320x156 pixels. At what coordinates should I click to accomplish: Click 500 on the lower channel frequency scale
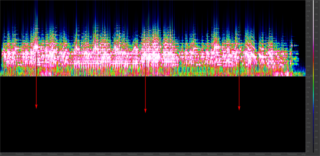point(308,127)
